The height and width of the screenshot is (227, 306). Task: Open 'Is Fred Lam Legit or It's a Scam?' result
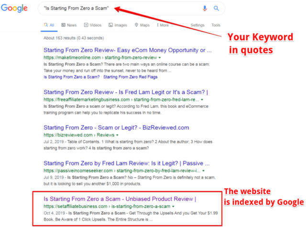pyautogui.click(x=126, y=92)
